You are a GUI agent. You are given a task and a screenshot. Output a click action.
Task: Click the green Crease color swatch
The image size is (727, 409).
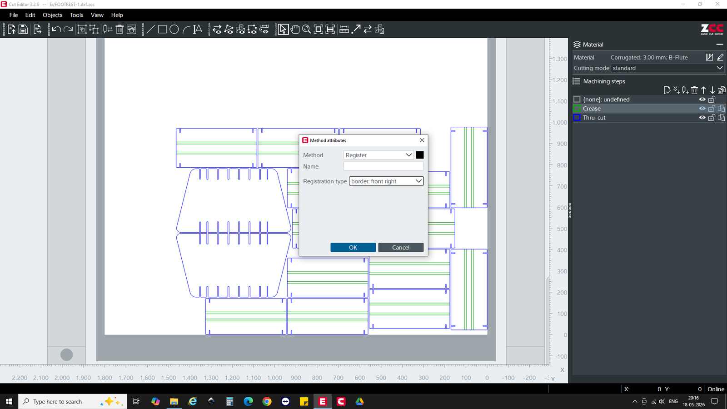pyautogui.click(x=577, y=109)
